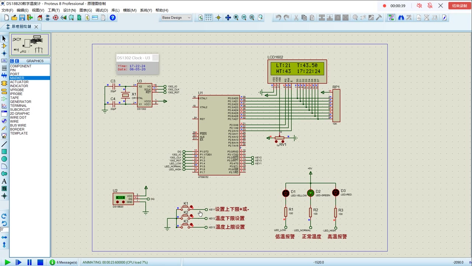Open the 文件(F) menu
This screenshot has height=266, width=472.
point(7,10)
